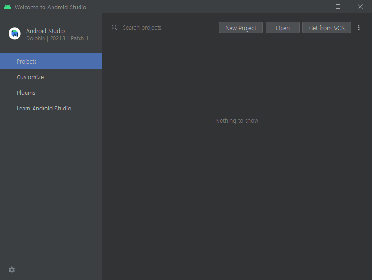Focus the Search projects field
372x280 pixels.
[x=164, y=28]
